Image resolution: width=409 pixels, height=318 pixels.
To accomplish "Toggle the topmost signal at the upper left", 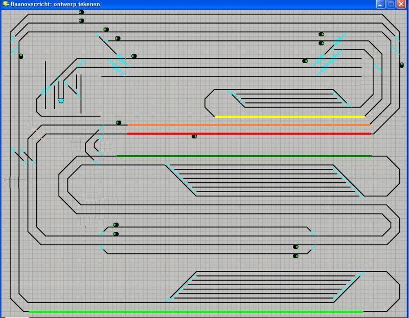I will tap(81, 12).
